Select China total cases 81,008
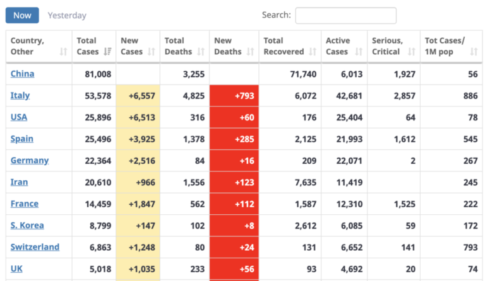This screenshot has height=281, width=485. 98,74
